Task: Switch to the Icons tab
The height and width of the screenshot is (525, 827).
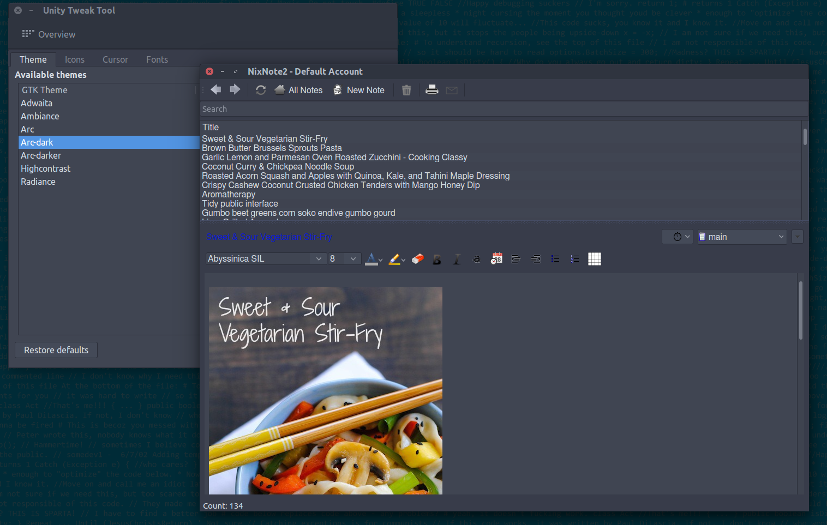Action: (x=75, y=59)
